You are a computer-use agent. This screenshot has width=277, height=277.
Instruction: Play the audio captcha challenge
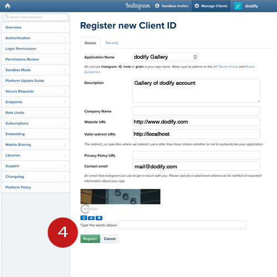91,218
